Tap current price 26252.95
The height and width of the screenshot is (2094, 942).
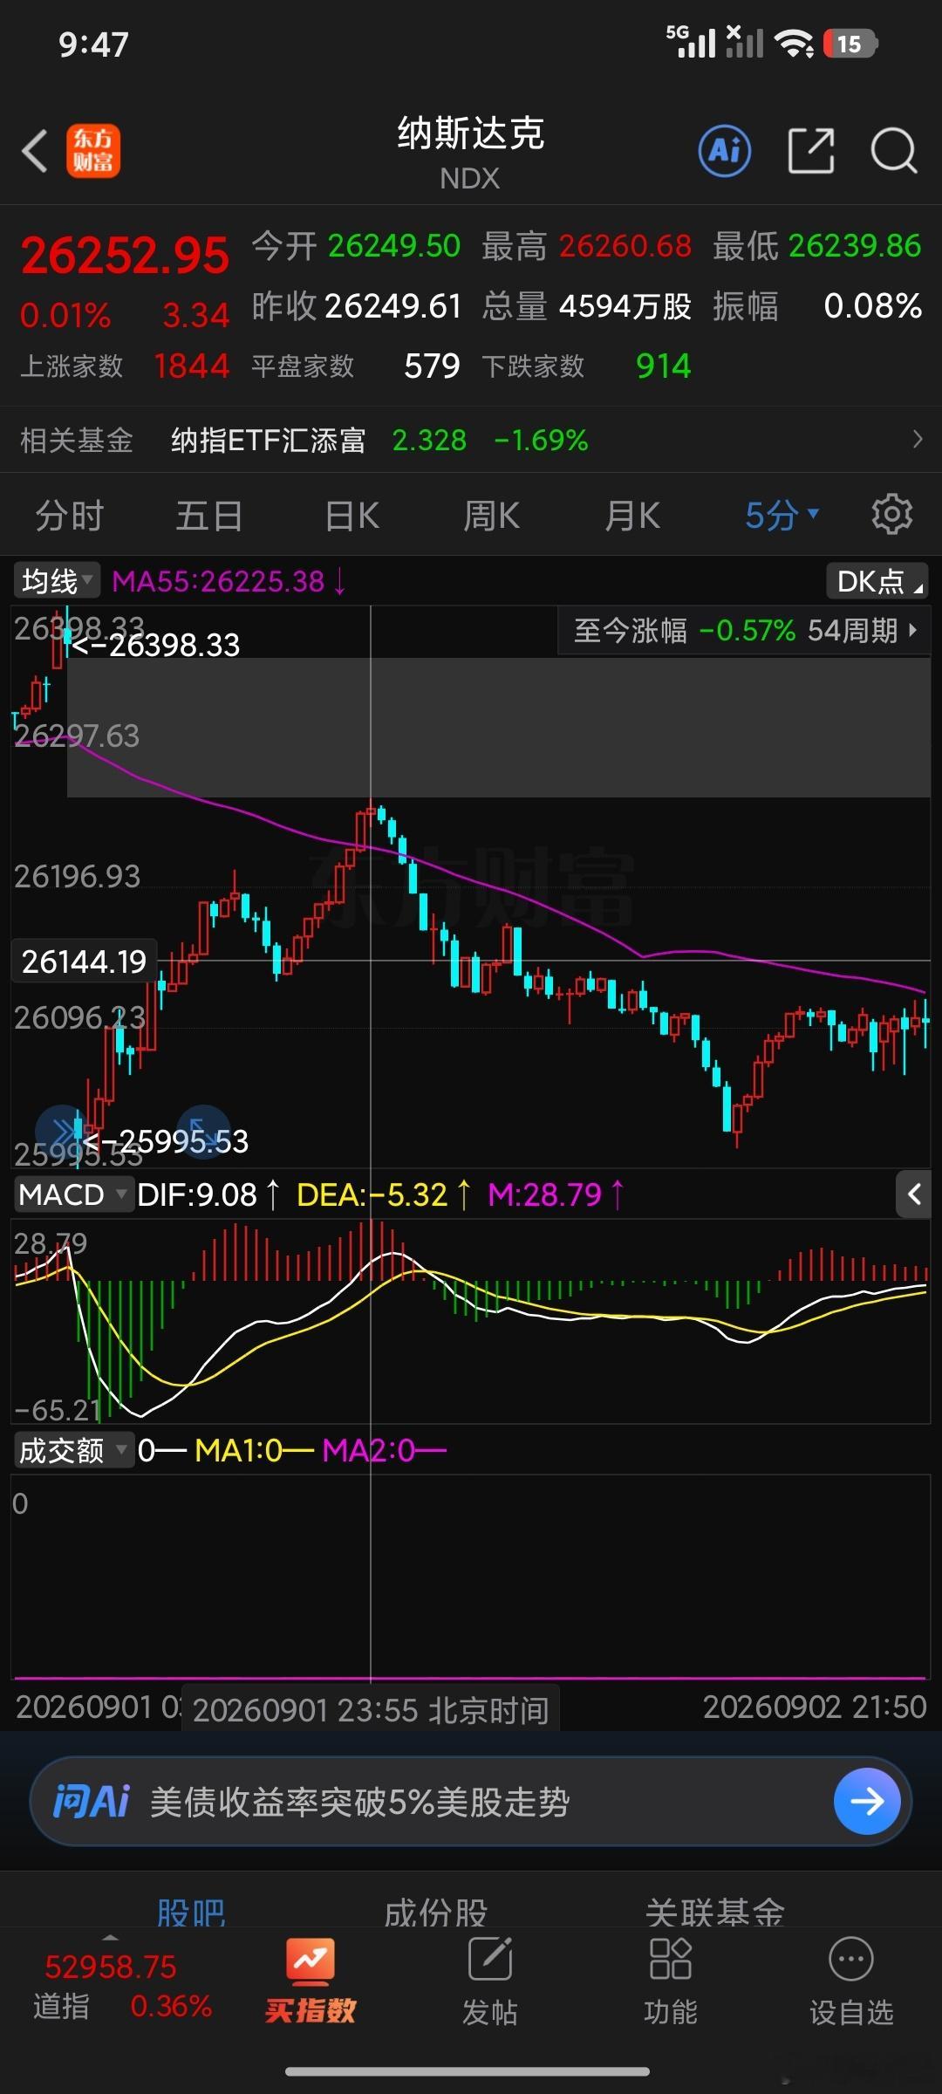[125, 256]
